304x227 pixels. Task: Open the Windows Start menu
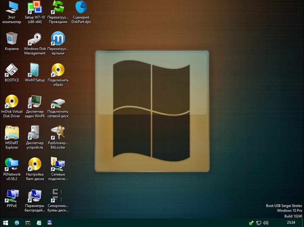pos(6,223)
